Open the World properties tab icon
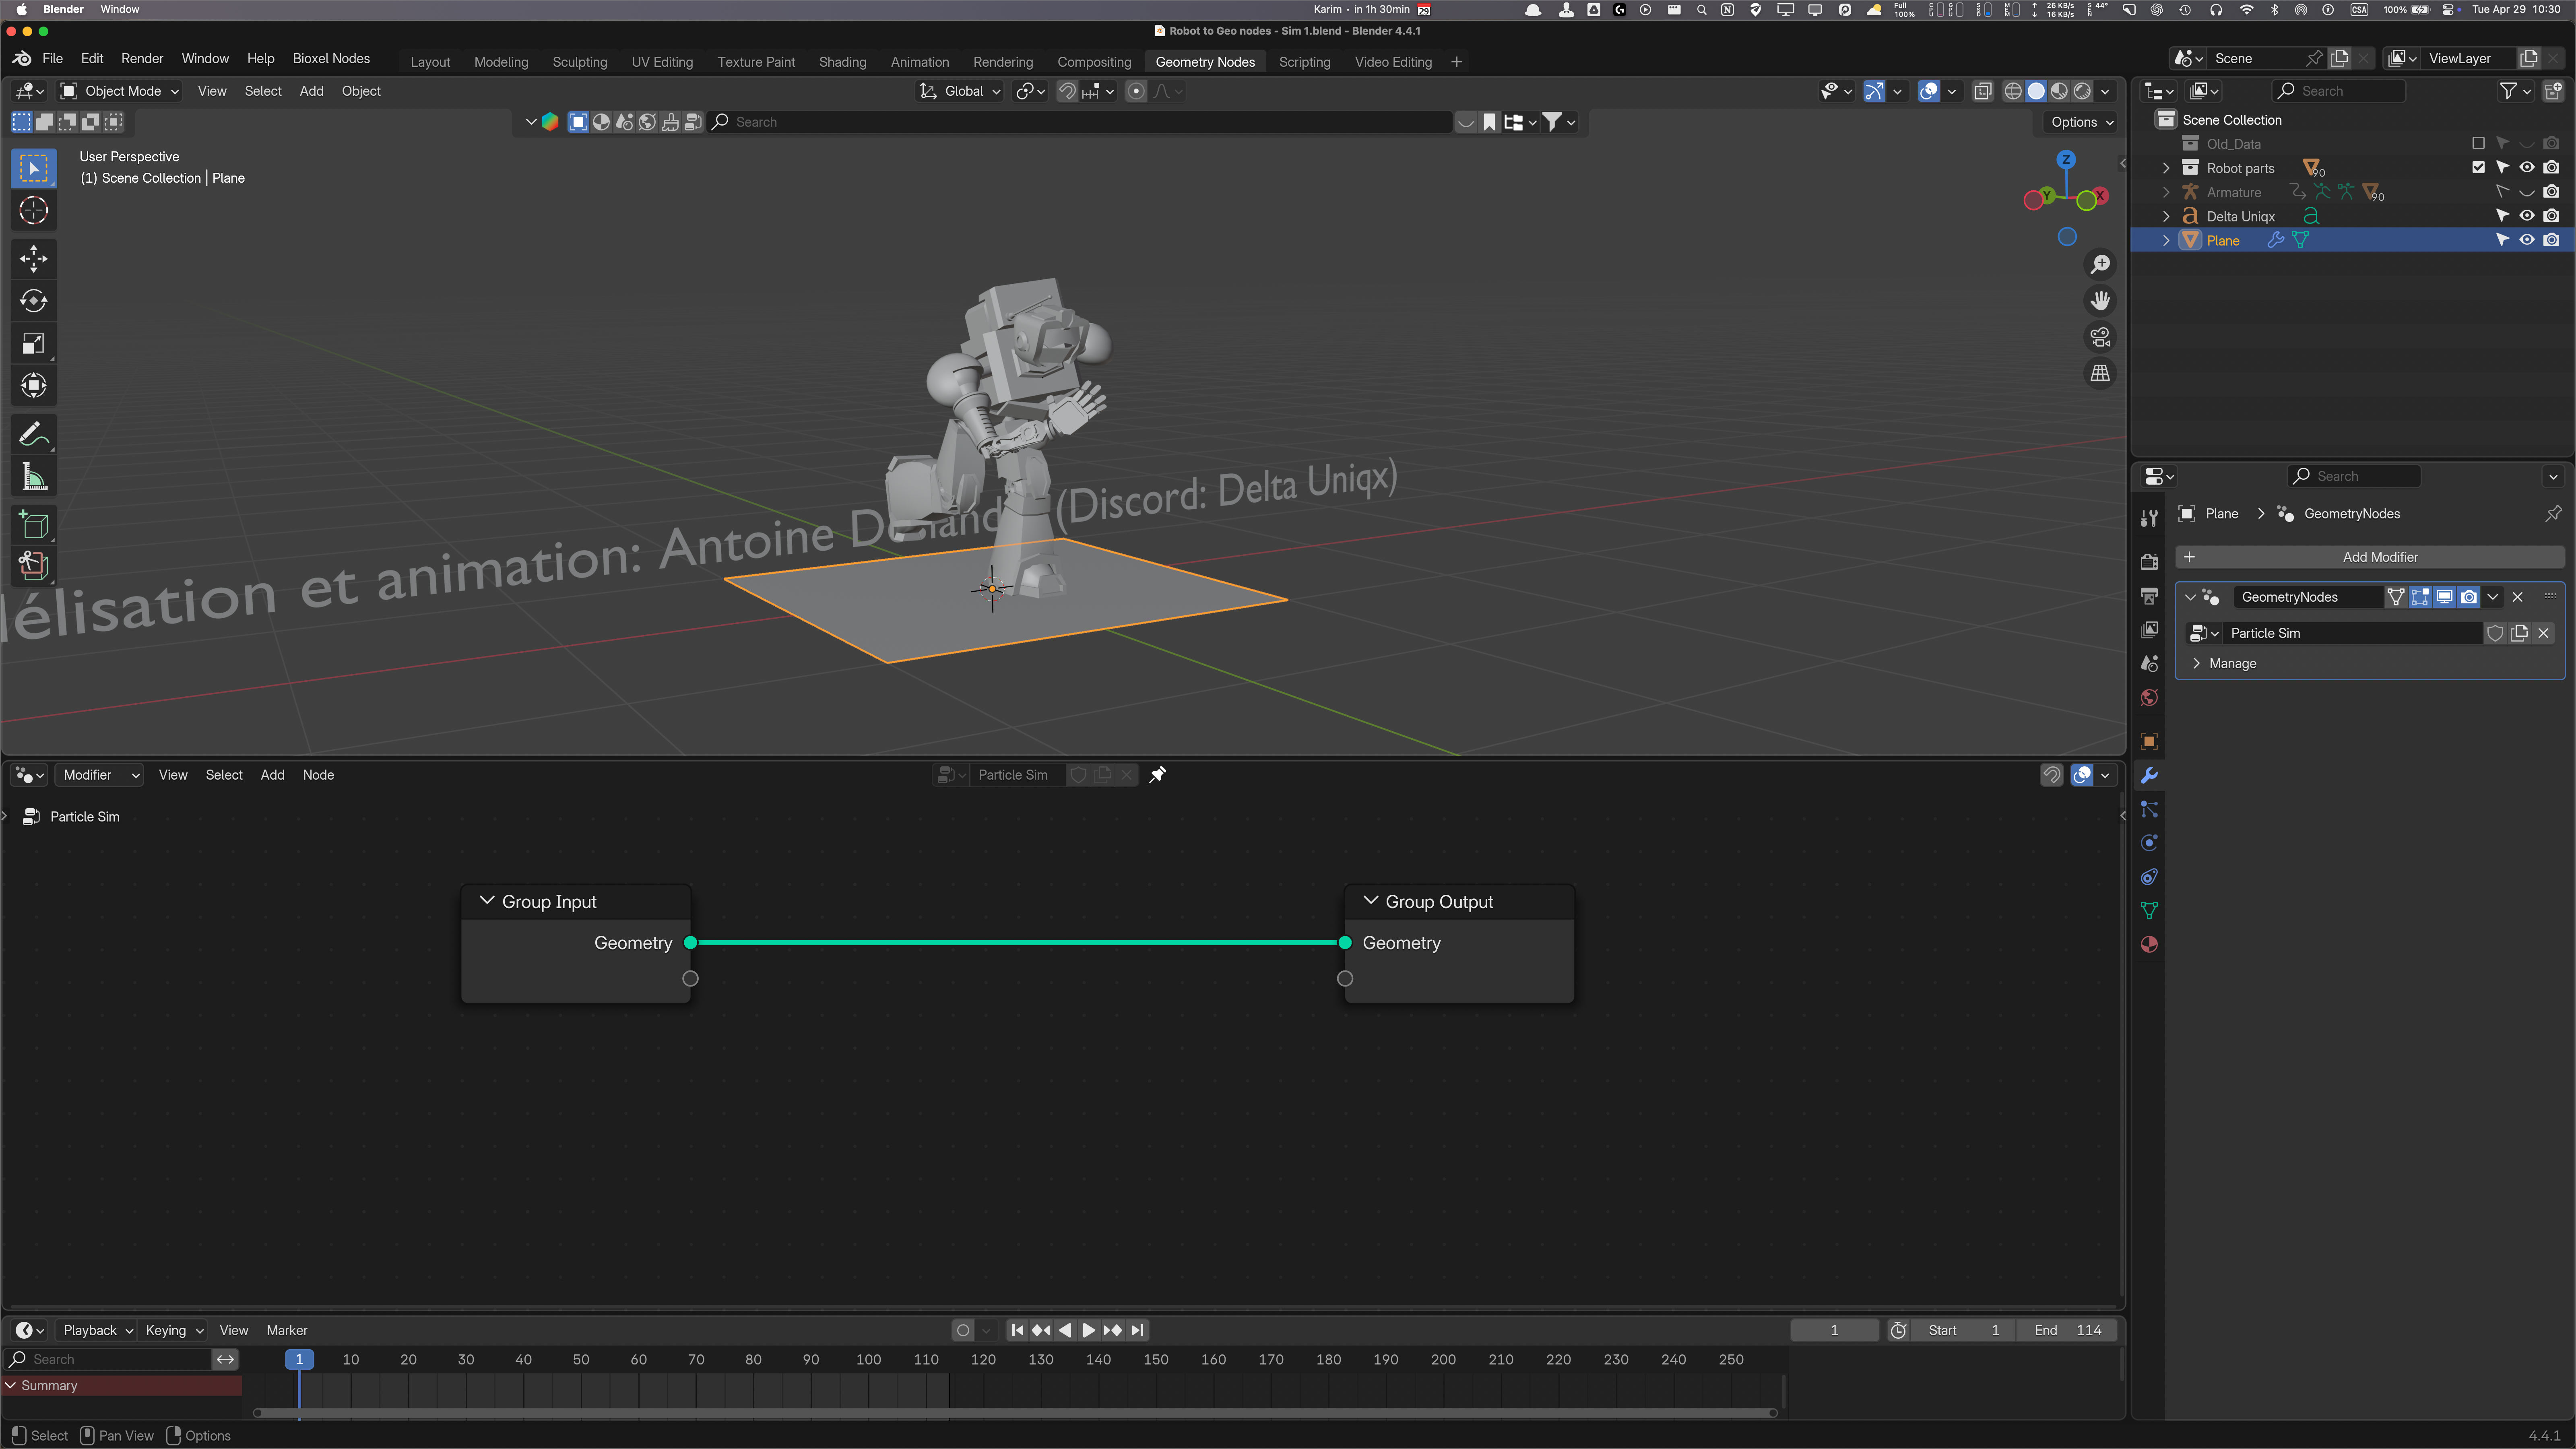The width and height of the screenshot is (2576, 1449). (x=2149, y=697)
